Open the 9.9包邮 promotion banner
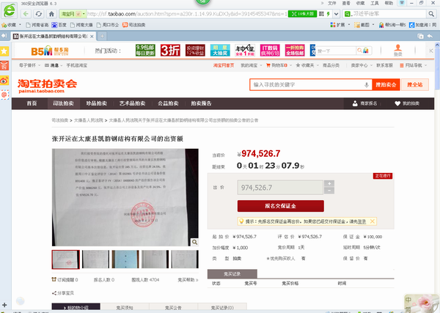Screen dimensions: 440x313 click(x=145, y=51)
